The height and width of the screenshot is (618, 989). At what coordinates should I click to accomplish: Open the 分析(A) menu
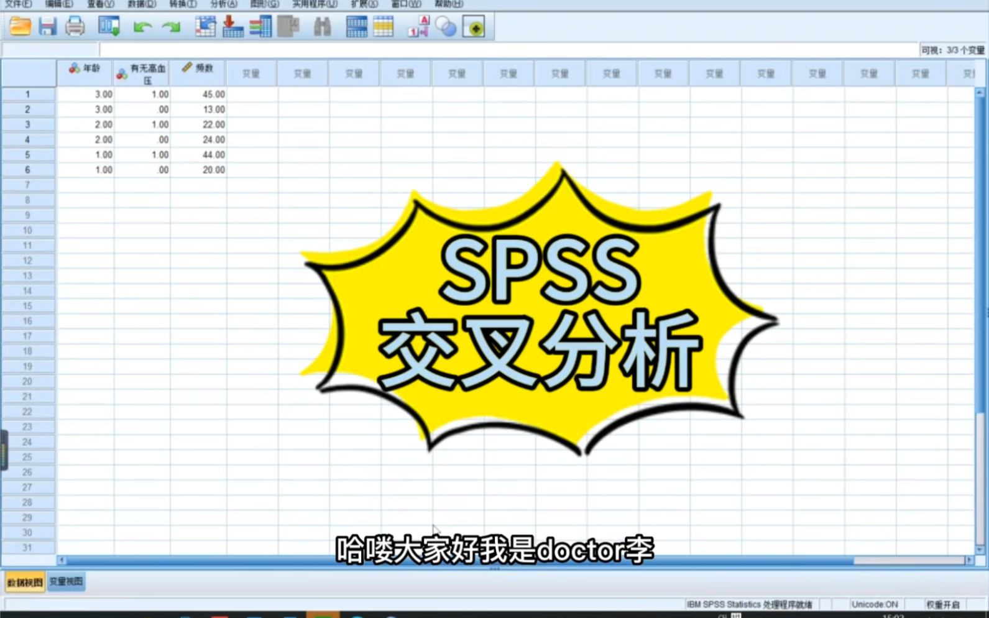(x=224, y=4)
